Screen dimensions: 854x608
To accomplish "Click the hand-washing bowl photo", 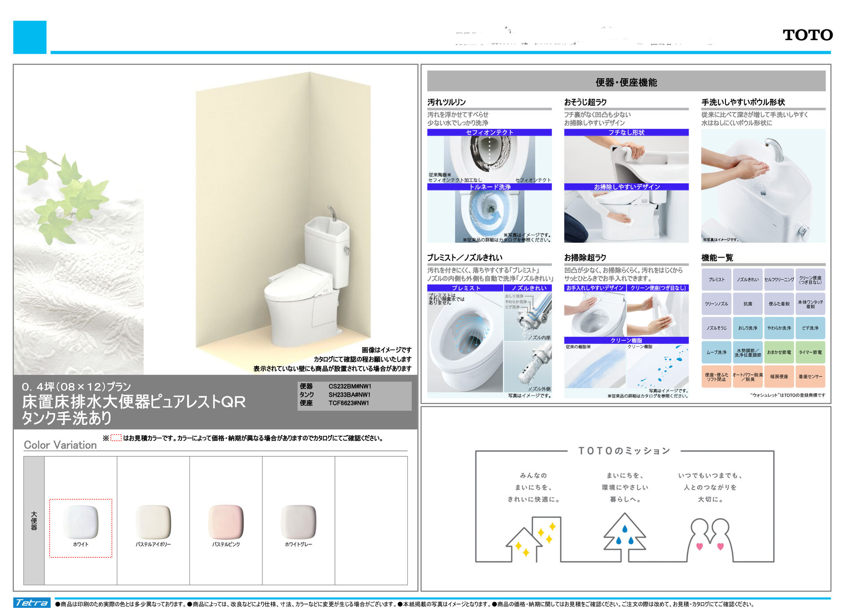I will [x=763, y=185].
